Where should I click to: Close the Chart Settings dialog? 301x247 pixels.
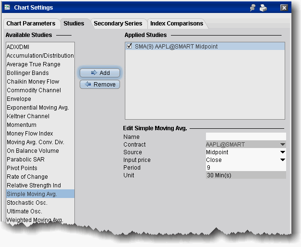tap(284, 8)
